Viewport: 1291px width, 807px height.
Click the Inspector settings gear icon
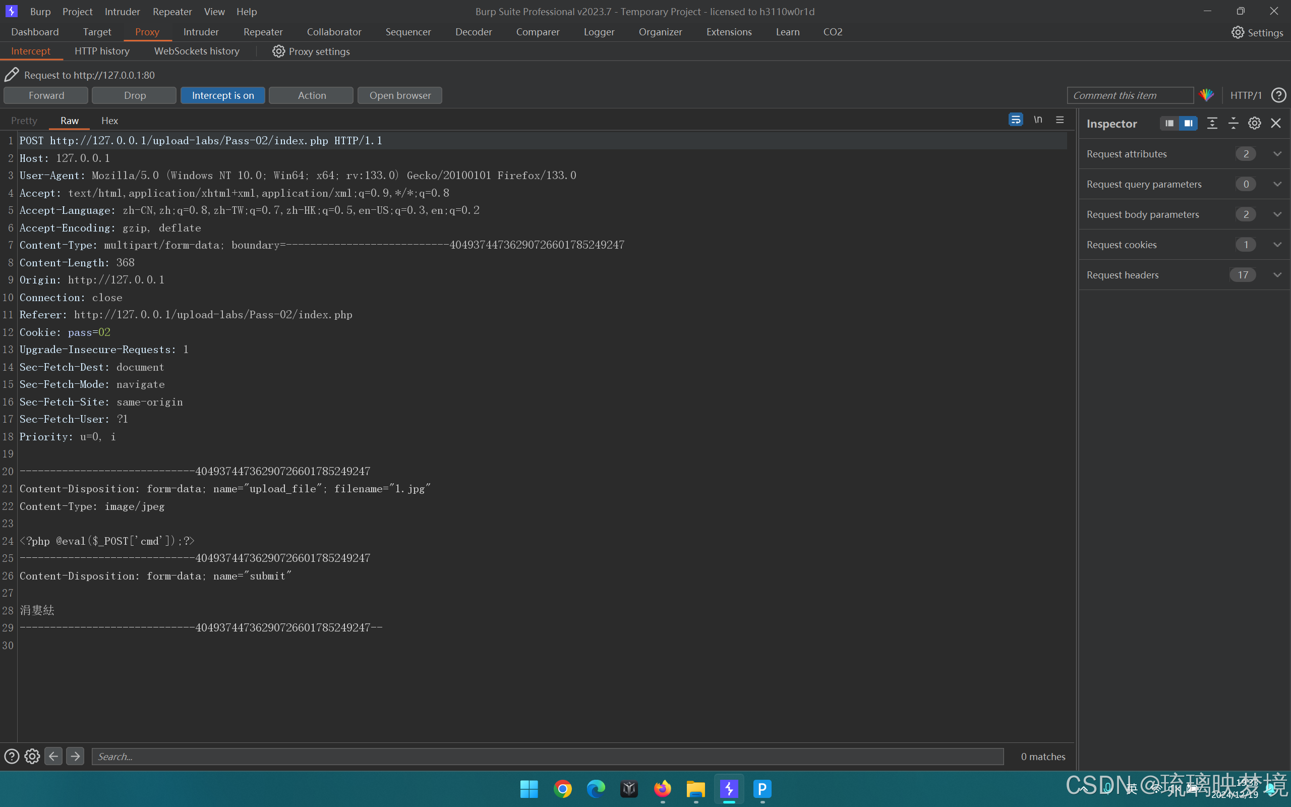pyautogui.click(x=1254, y=123)
